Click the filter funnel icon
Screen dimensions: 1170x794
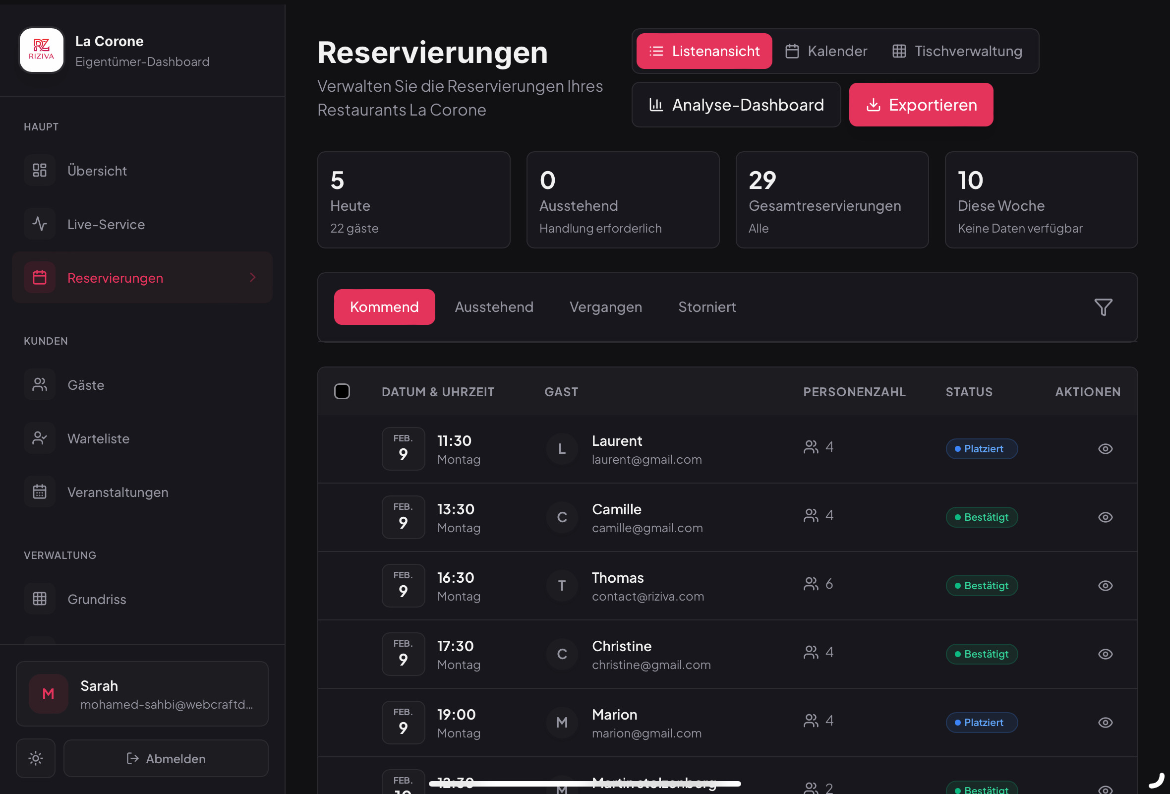(x=1103, y=307)
